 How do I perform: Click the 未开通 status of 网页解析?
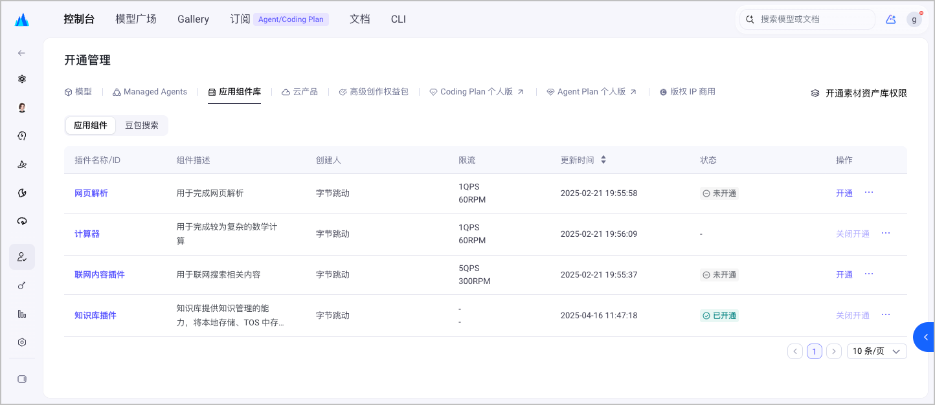[x=719, y=193]
